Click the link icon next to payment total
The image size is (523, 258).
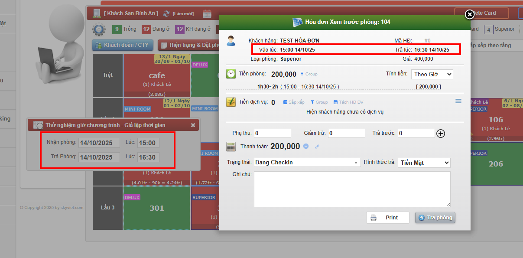point(317,147)
